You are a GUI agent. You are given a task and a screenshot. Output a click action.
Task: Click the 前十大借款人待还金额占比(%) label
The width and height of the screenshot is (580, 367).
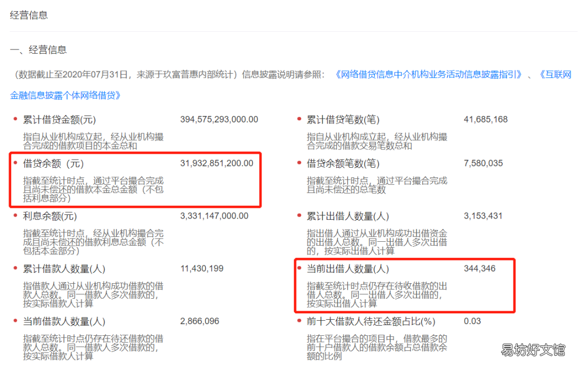371,321
